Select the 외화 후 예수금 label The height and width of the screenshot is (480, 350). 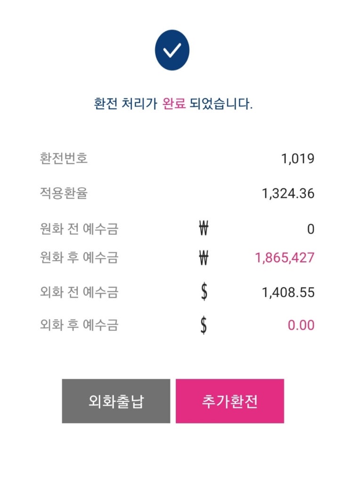79,325
